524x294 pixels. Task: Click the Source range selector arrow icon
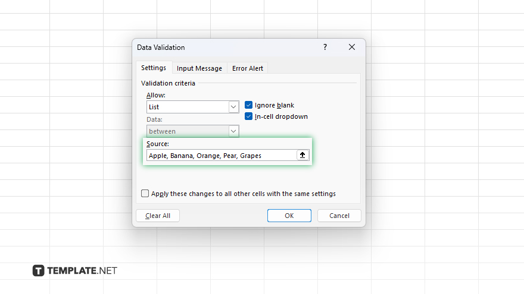[x=302, y=155]
